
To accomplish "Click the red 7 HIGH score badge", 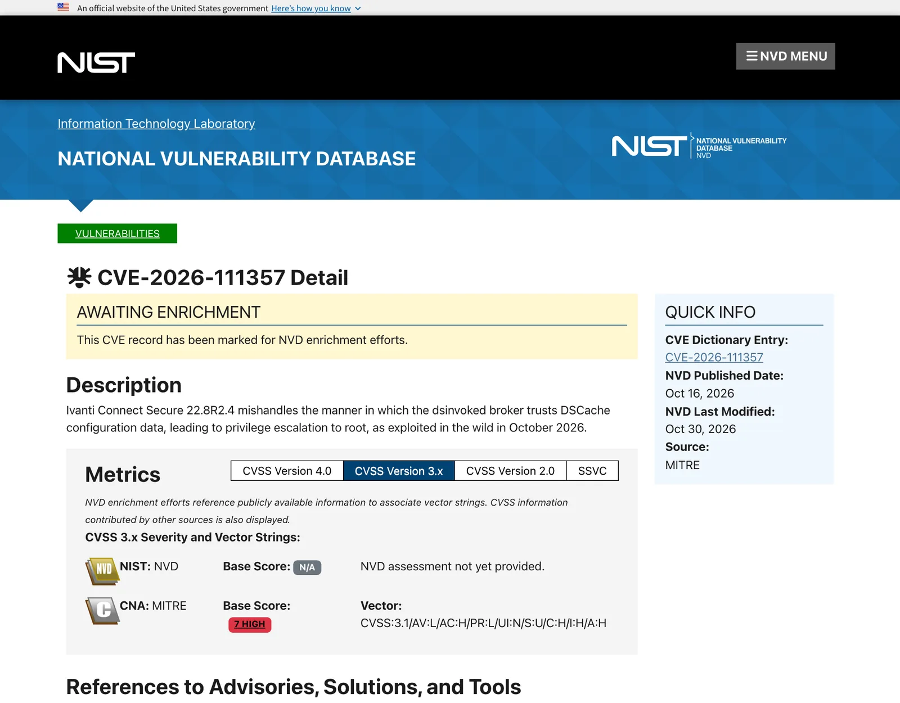I will (x=250, y=624).
